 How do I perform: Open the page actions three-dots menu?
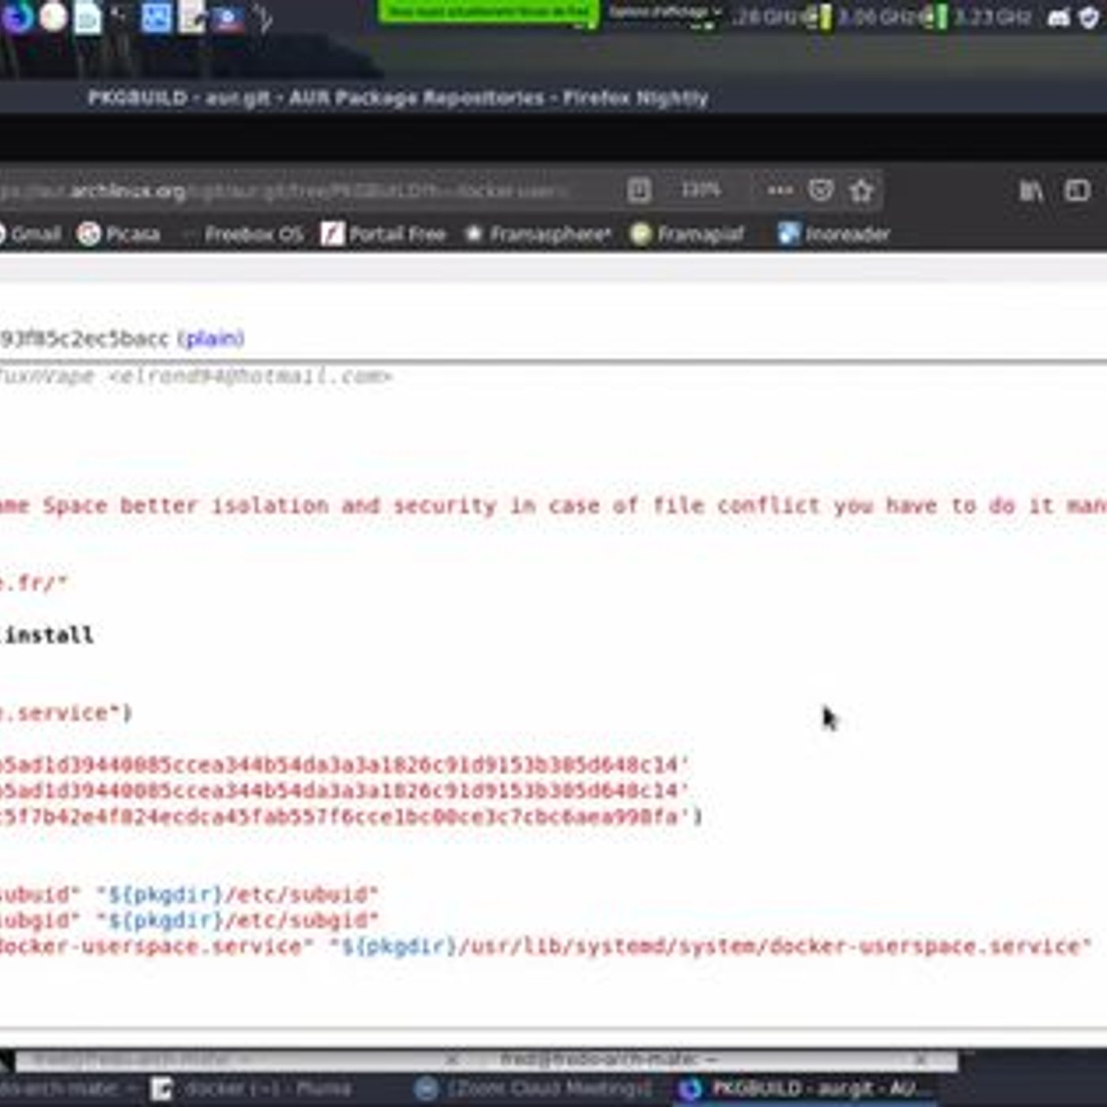780,191
